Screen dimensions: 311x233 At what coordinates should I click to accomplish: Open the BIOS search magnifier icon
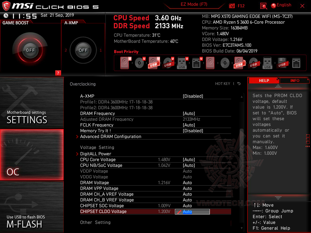coord(263,6)
